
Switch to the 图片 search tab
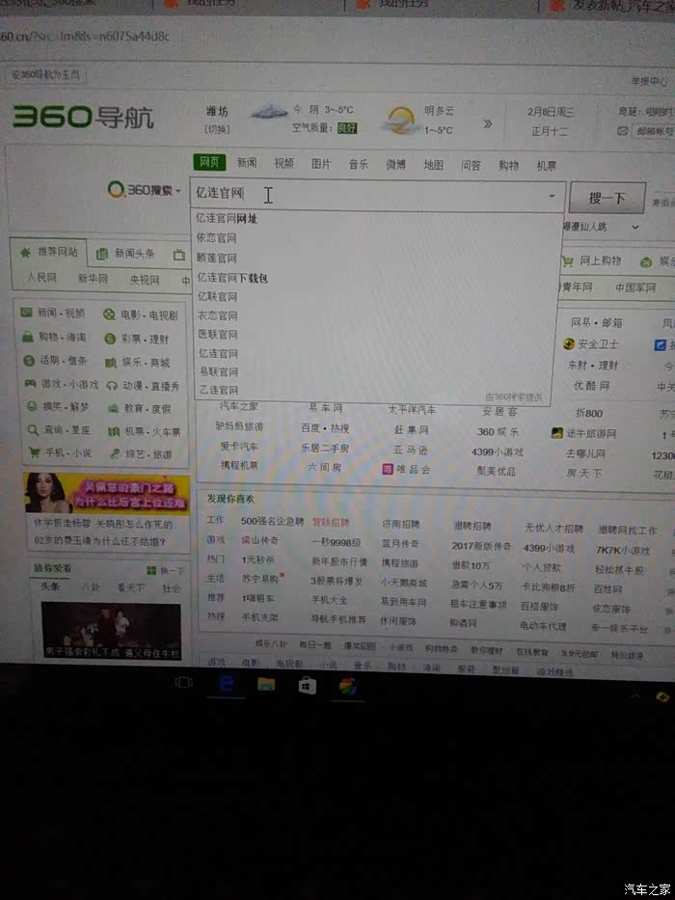tap(321, 164)
